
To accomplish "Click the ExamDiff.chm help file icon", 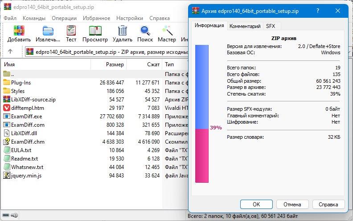I will click(7, 141).
